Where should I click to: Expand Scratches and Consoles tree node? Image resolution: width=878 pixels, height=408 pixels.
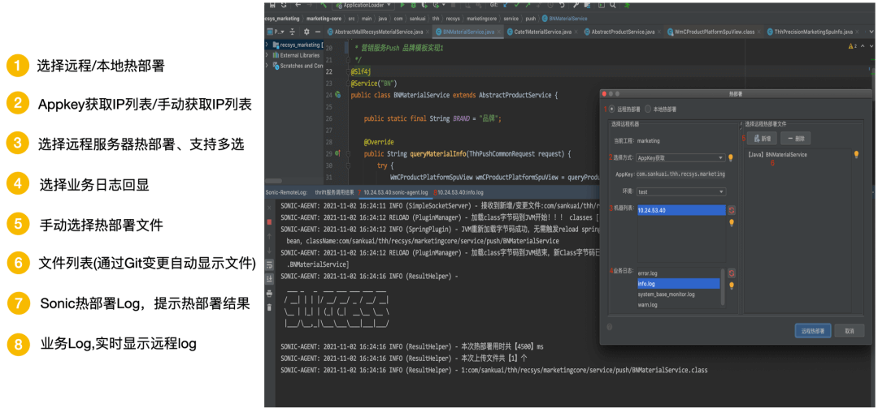(x=266, y=66)
